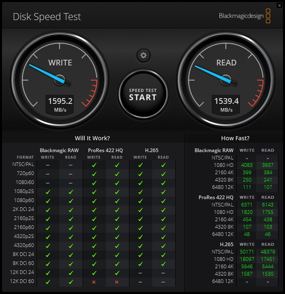Click 8K DCI 24 Blackmagic RAW write checkmark

coord(48,255)
